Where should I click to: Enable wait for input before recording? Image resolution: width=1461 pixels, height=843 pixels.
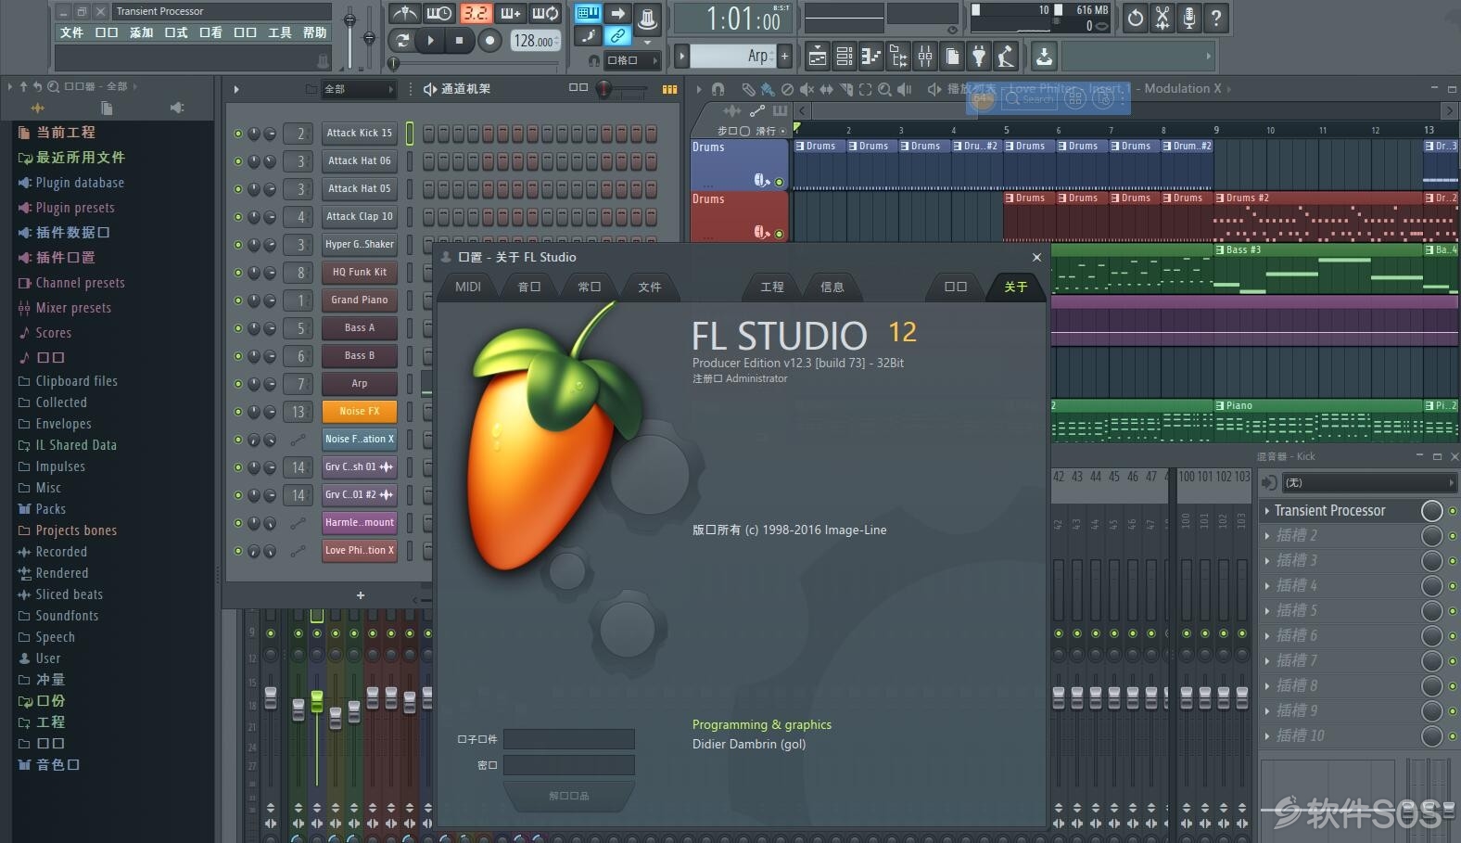point(438,13)
